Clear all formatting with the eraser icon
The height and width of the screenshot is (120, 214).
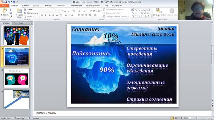[74, 11]
